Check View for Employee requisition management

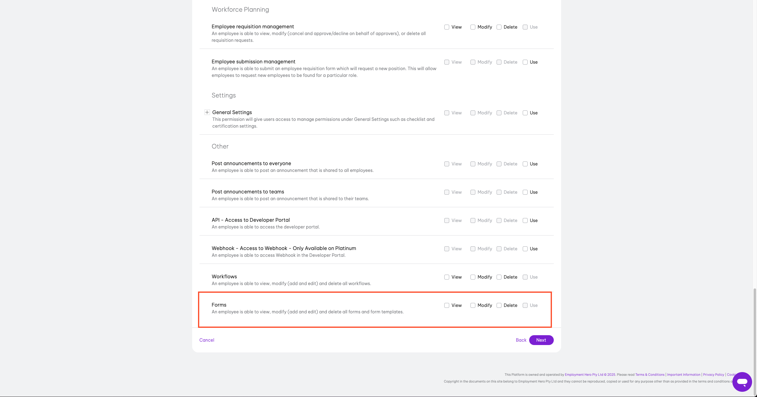[446, 27]
